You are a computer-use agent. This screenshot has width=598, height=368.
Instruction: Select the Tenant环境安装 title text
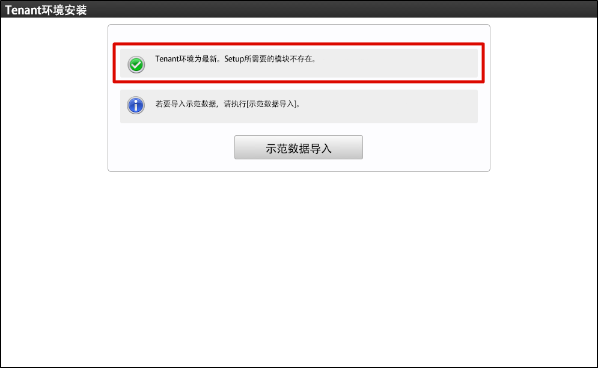tap(46, 10)
